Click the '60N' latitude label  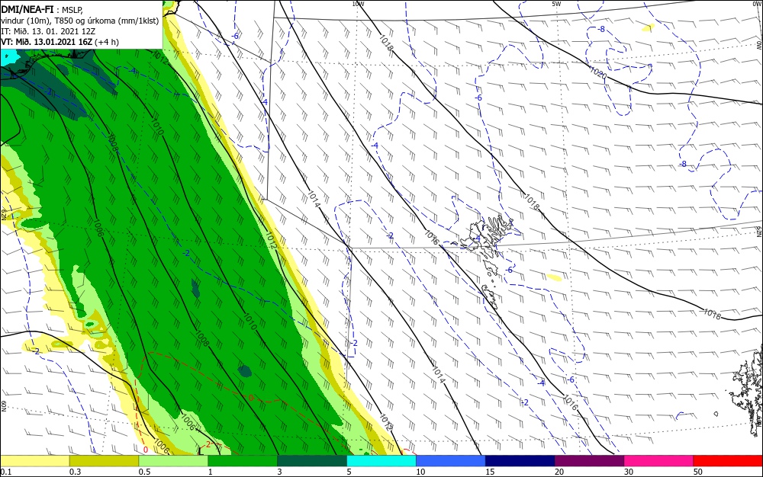click(x=4, y=406)
